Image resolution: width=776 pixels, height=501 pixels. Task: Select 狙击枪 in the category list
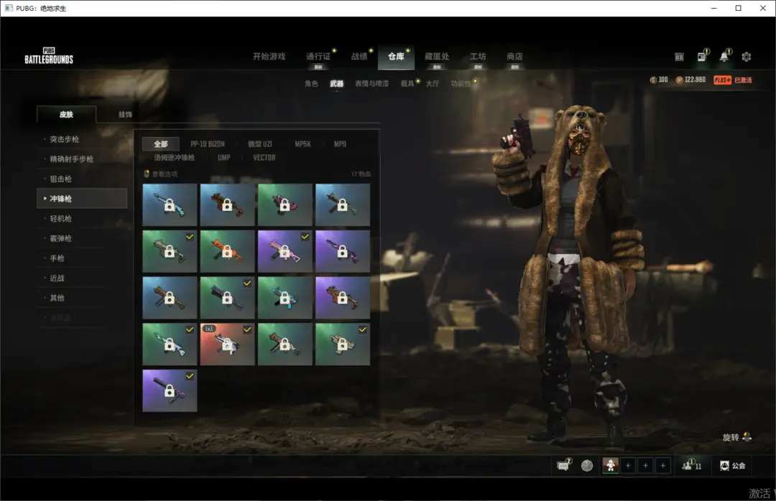[82, 179]
